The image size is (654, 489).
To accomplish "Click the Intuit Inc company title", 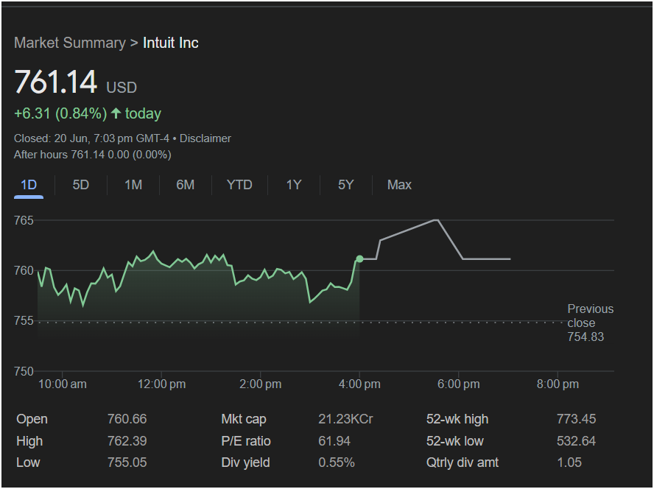I will [x=171, y=43].
